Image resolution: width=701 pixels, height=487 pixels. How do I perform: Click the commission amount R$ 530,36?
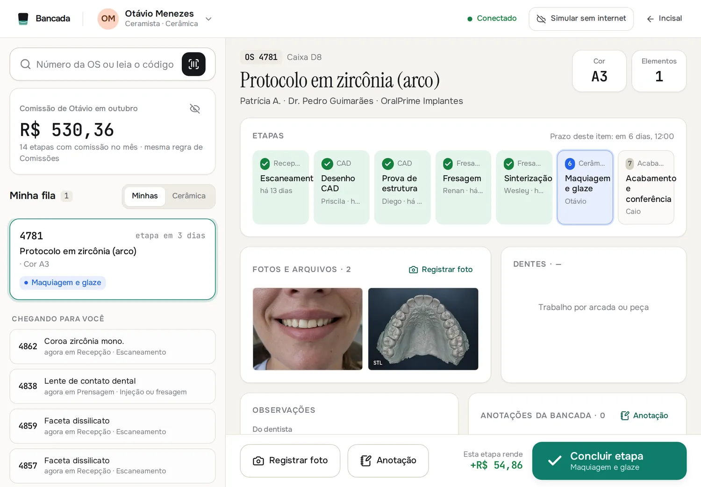67,130
